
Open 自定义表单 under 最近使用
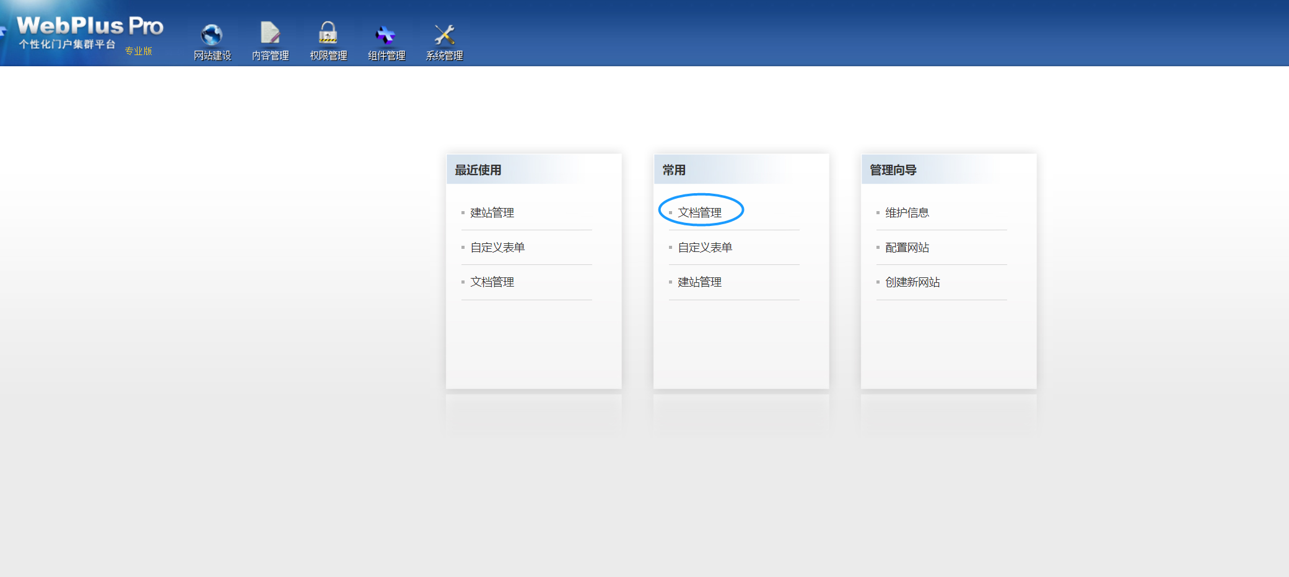[497, 248]
